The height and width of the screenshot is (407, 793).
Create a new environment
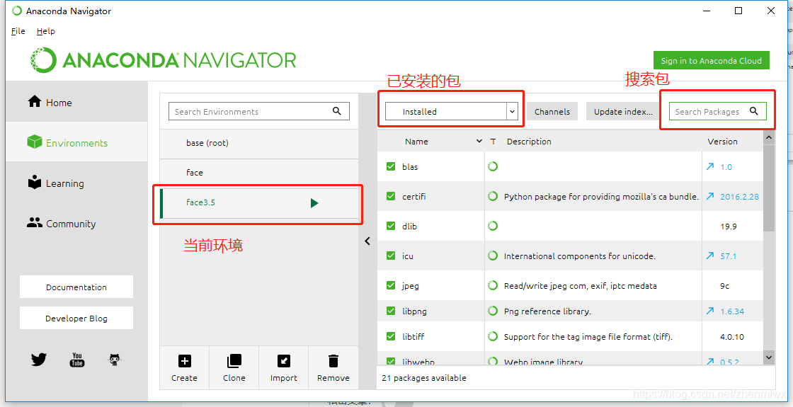pyautogui.click(x=184, y=367)
